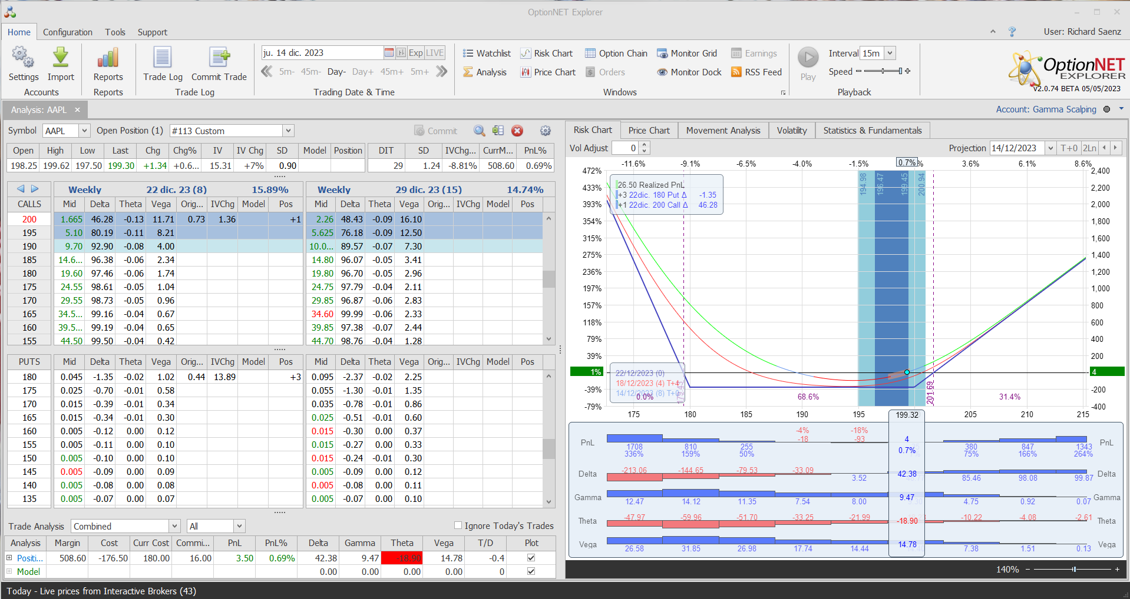Expand the Position row in trade analysis

pos(9,558)
